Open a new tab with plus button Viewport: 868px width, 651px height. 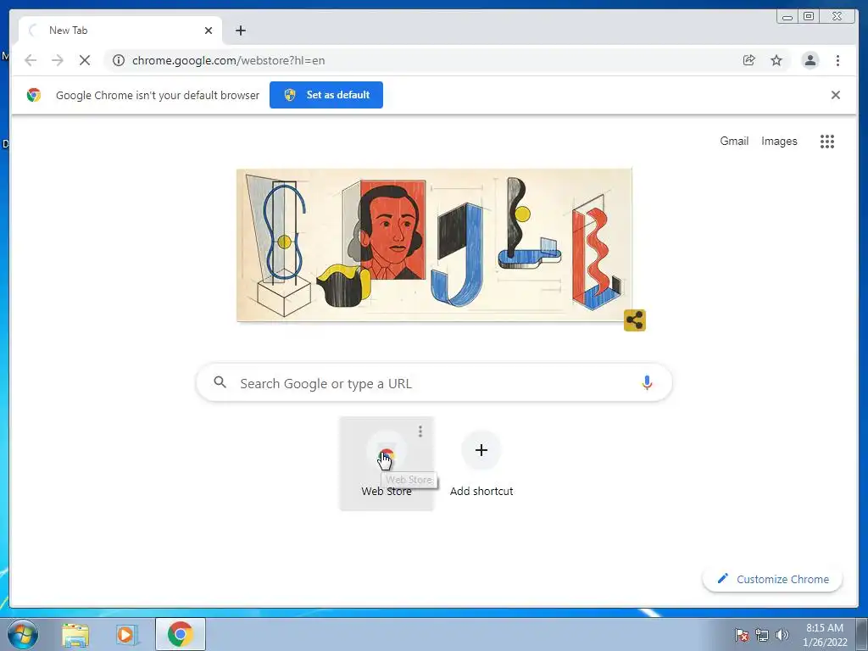240,31
